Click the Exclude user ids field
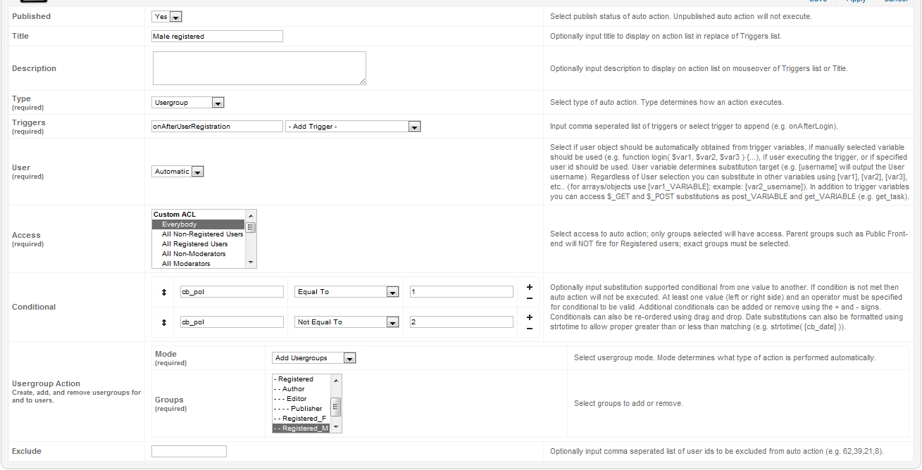The height and width of the screenshot is (470, 922). pyautogui.click(x=189, y=451)
